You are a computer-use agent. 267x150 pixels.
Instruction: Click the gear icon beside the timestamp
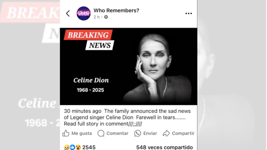(106, 17)
